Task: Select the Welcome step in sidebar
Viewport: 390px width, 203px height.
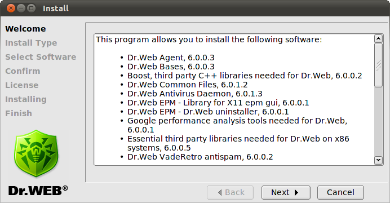Action: tap(25, 29)
